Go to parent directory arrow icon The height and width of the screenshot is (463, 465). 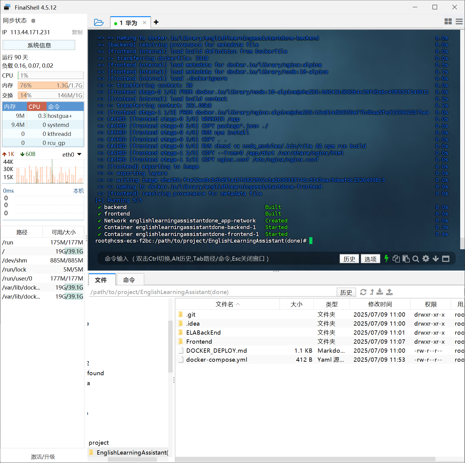coord(372,292)
